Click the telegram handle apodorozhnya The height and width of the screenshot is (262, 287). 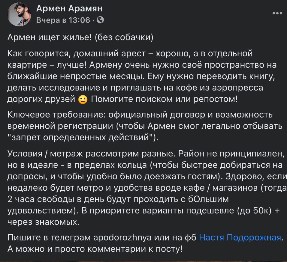pos(122,238)
